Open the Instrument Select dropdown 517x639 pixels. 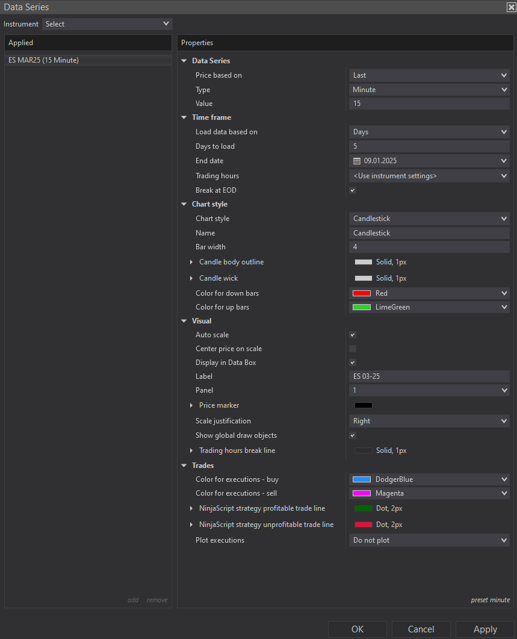coord(107,24)
